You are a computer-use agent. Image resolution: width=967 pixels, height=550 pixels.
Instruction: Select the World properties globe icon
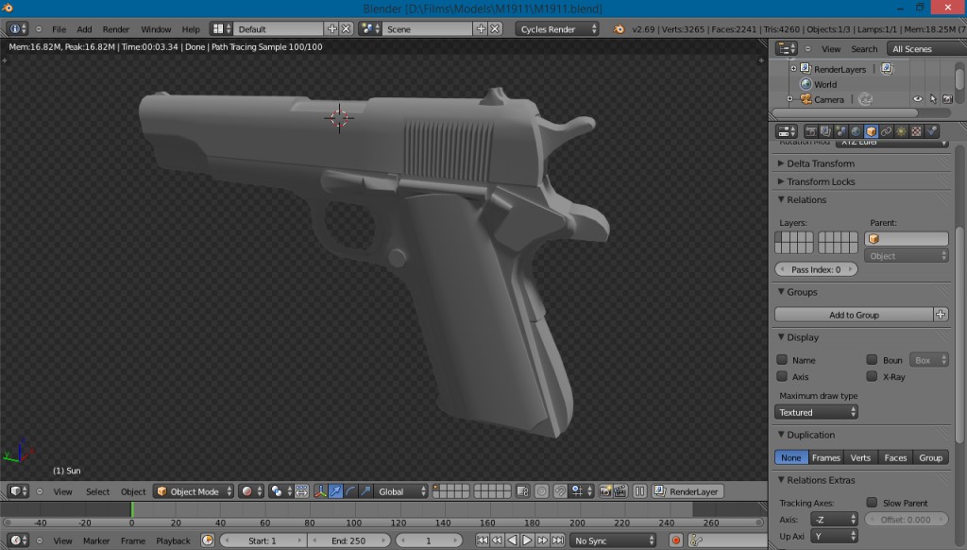click(855, 130)
